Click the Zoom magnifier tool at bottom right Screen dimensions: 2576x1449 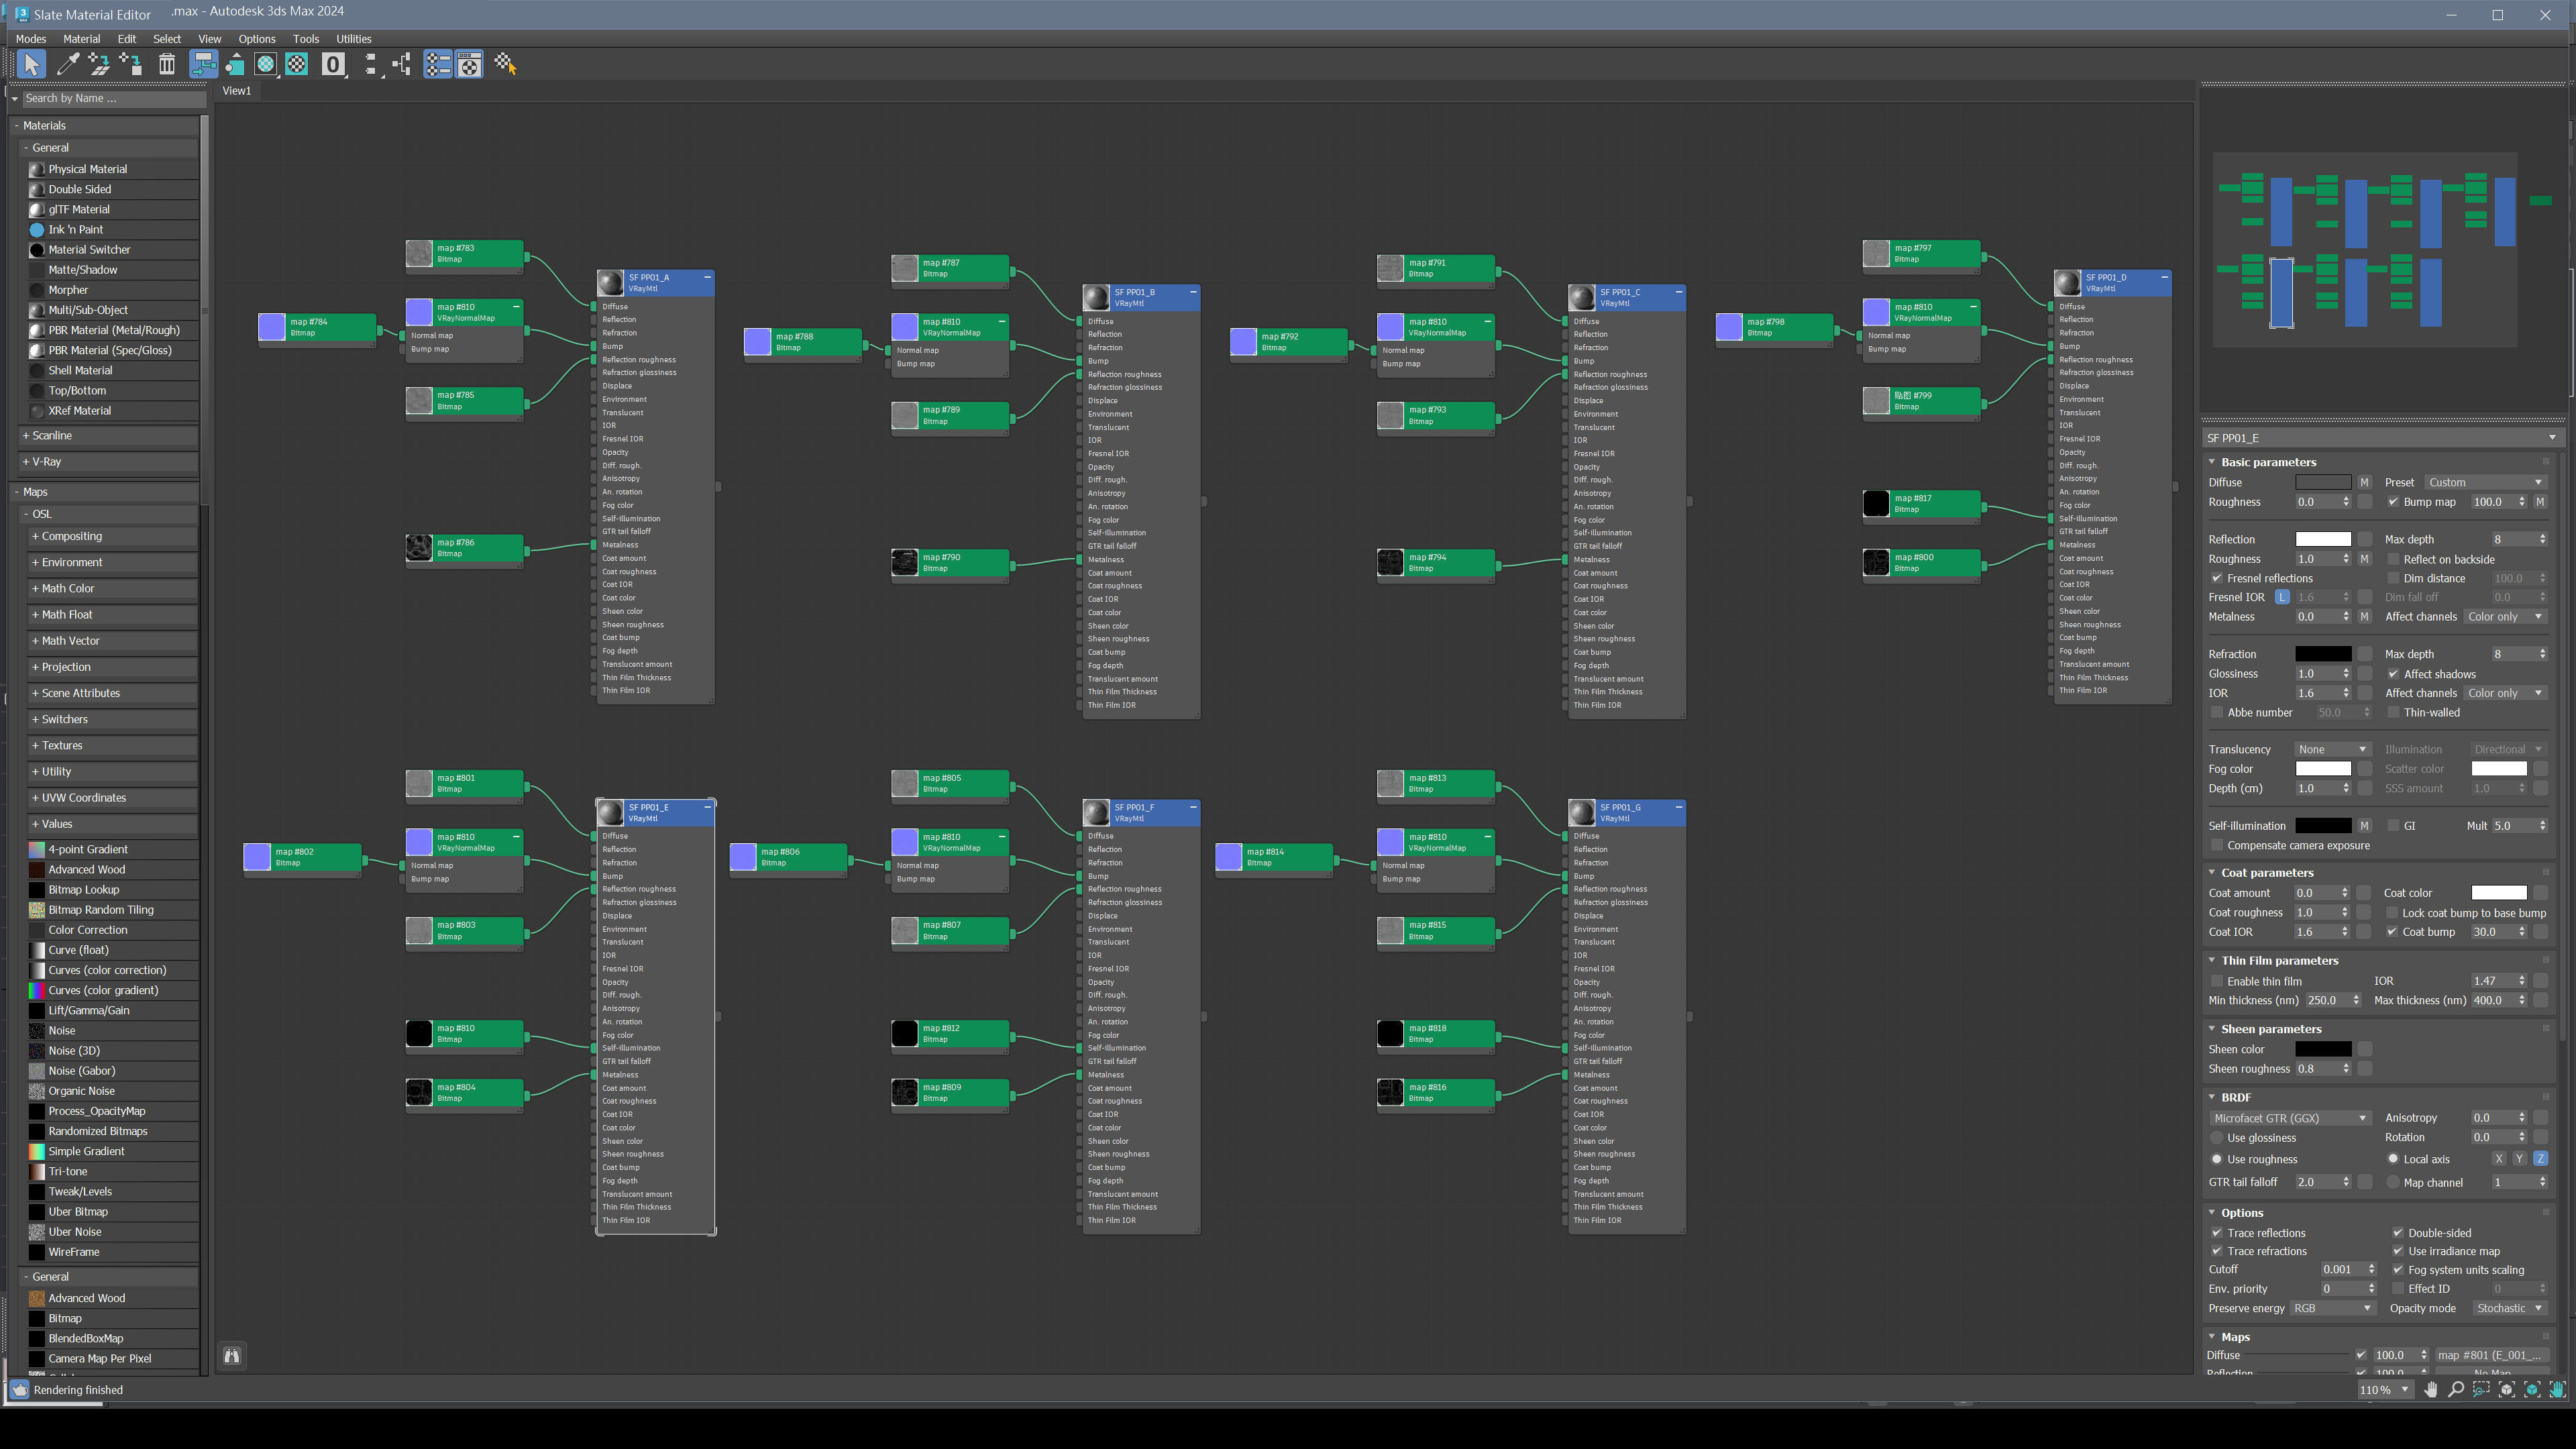pos(2456,1390)
